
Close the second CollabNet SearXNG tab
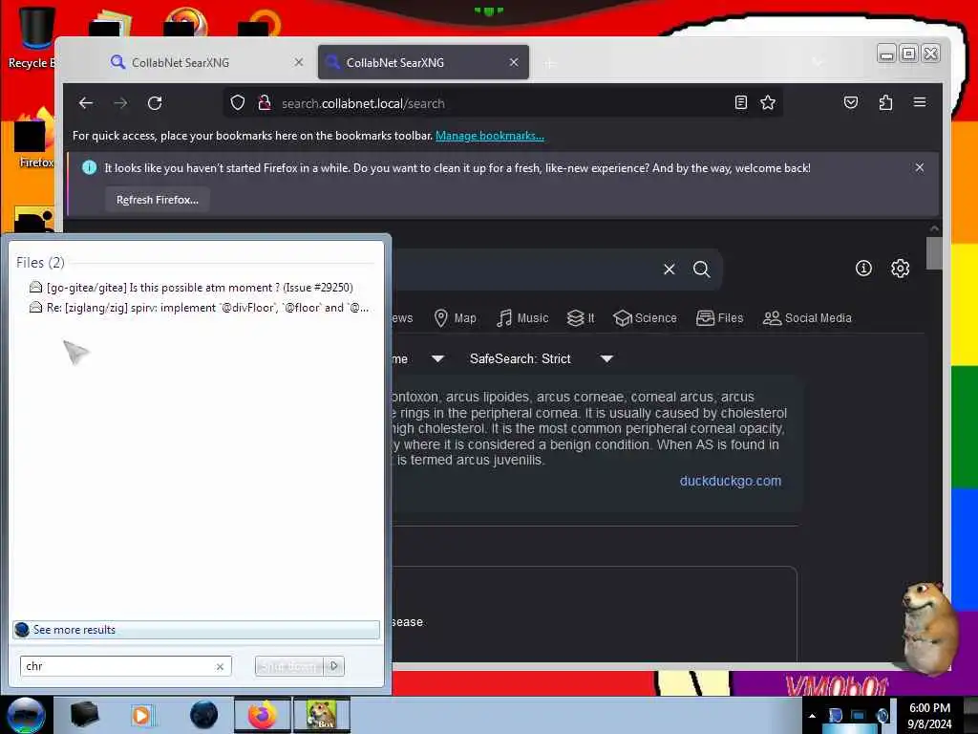[514, 62]
